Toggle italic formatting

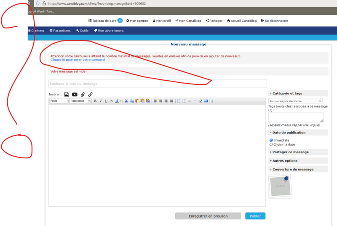[101, 101]
